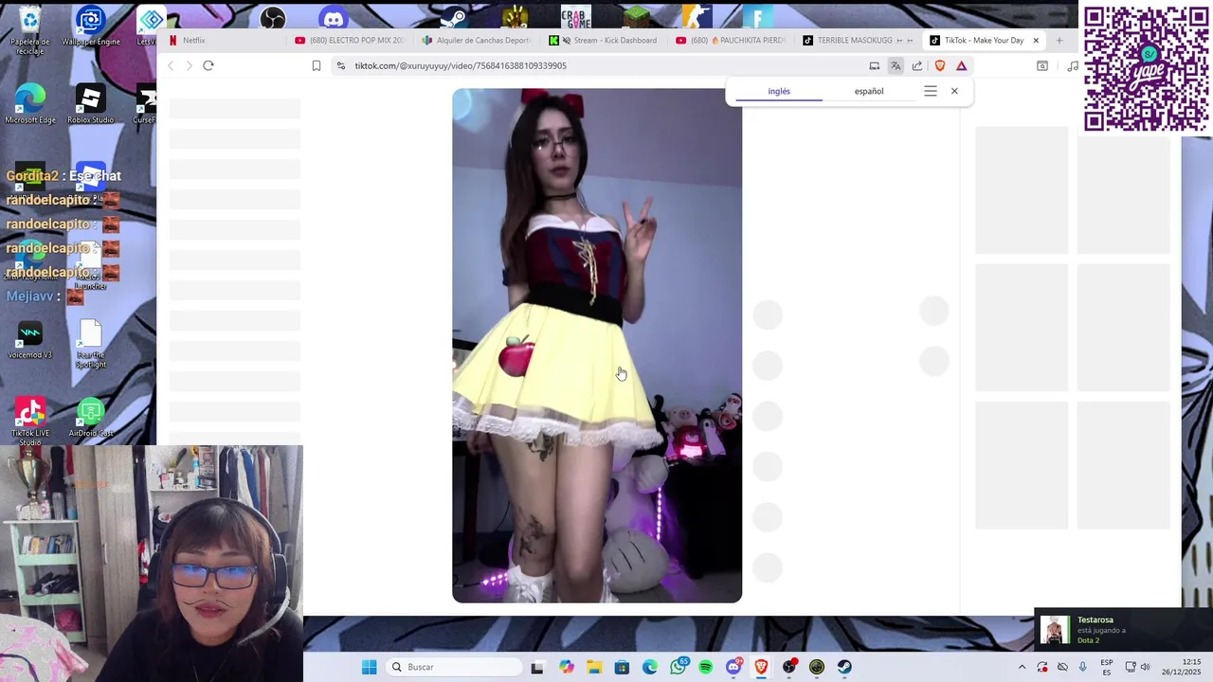This screenshot has height=682, width=1213.
Task: Open File Explorer on taskbar
Action: point(594,667)
